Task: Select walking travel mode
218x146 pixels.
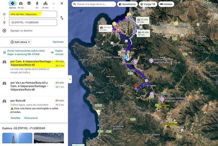Action: [37, 4]
